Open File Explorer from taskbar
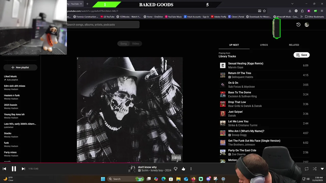The image size is (326, 183). pyautogui.click(x=178, y=179)
